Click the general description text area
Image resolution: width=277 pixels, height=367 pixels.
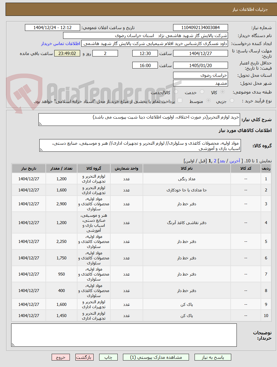coord(139,120)
